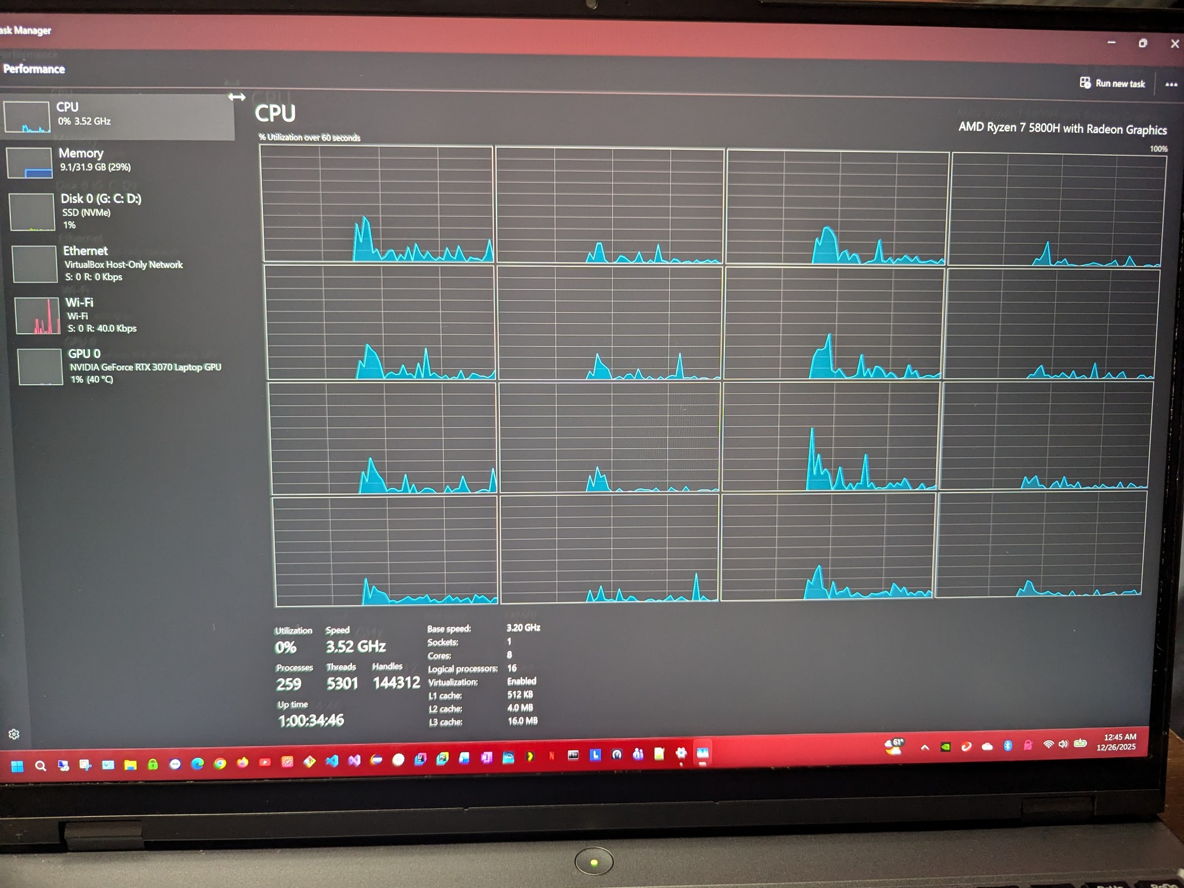Open Ethernet VirtualBox Host-Only Network entry

(123, 264)
